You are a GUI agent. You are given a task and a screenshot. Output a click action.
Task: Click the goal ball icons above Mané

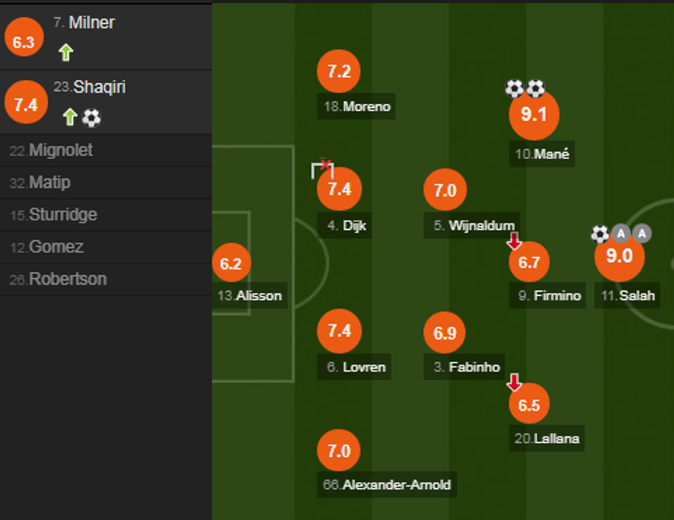tap(525, 89)
